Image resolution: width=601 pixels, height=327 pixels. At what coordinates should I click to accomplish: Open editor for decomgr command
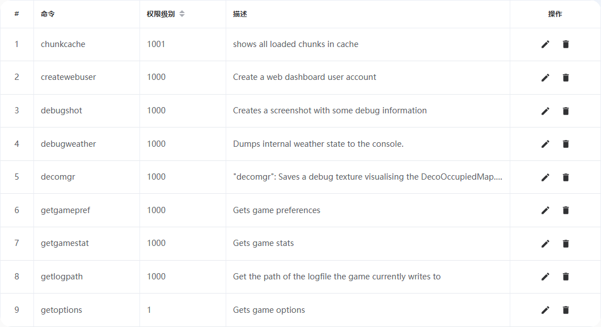[545, 177]
